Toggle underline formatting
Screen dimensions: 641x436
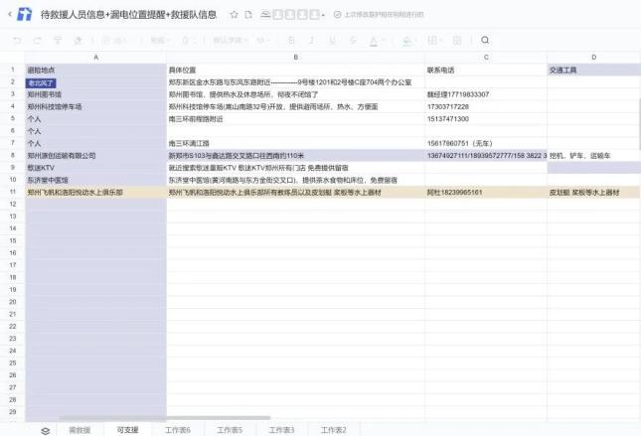coord(332,40)
